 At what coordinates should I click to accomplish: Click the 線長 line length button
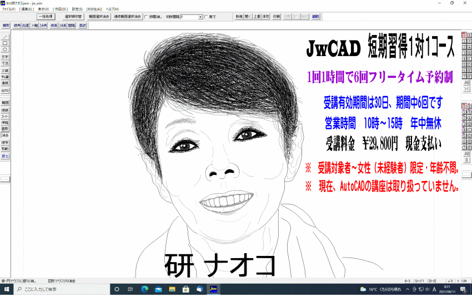pos(54,26)
